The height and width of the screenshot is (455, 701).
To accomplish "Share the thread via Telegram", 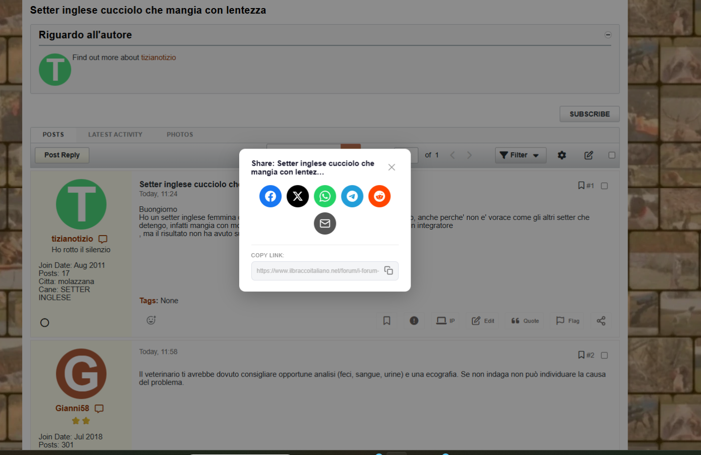I will point(353,196).
